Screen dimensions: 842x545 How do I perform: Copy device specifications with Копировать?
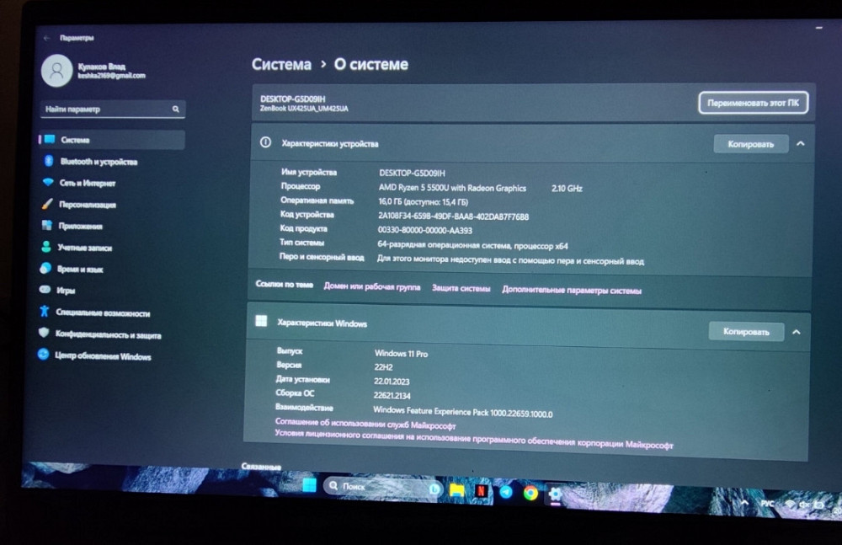[750, 144]
